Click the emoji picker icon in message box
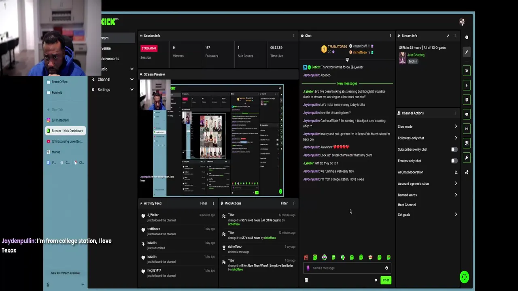This screenshot has width=518, height=291. coord(386,268)
